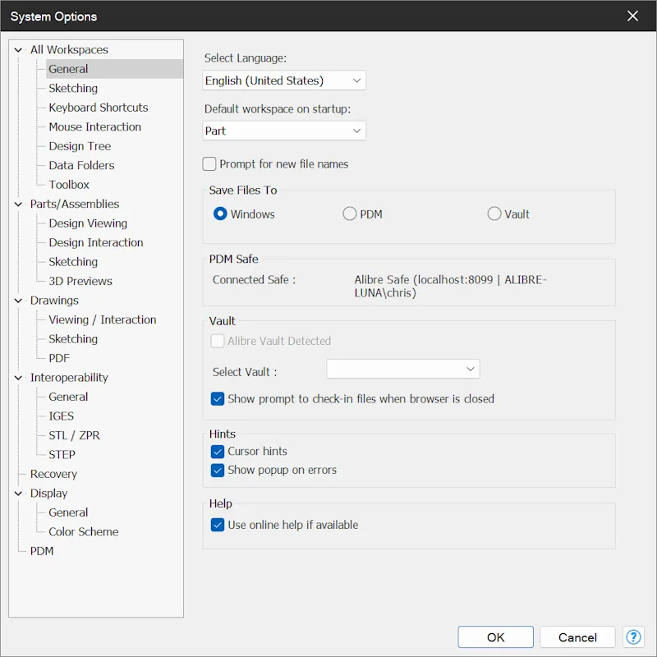This screenshot has width=657, height=657.
Task: Open the top-level PDM tree item
Action: coord(42,551)
